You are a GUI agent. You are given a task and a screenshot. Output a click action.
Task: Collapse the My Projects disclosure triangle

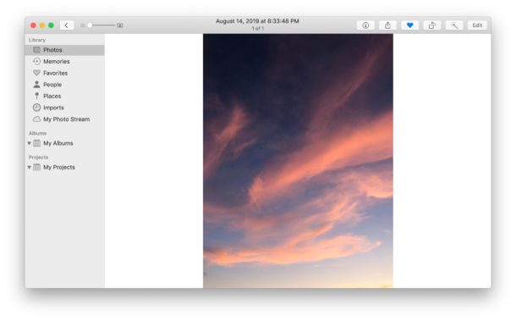(x=30, y=168)
